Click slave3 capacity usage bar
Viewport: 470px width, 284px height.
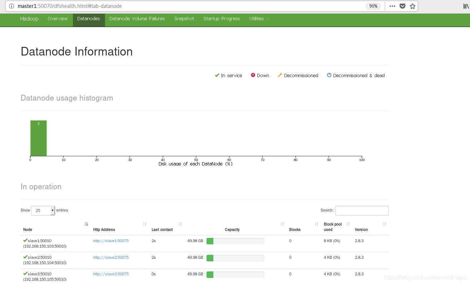point(235,274)
